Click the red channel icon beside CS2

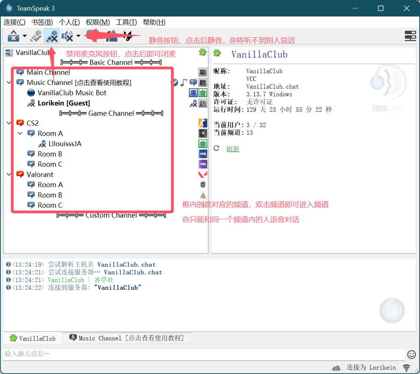(x=20, y=123)
